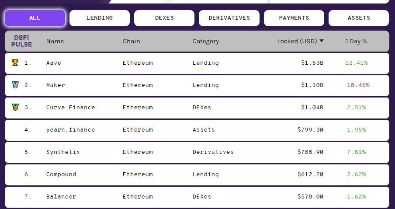Click the bronze medal icon for Curve Finance
Screen dimensions: 395x209
pyautogui.click(x=15, y=107)
